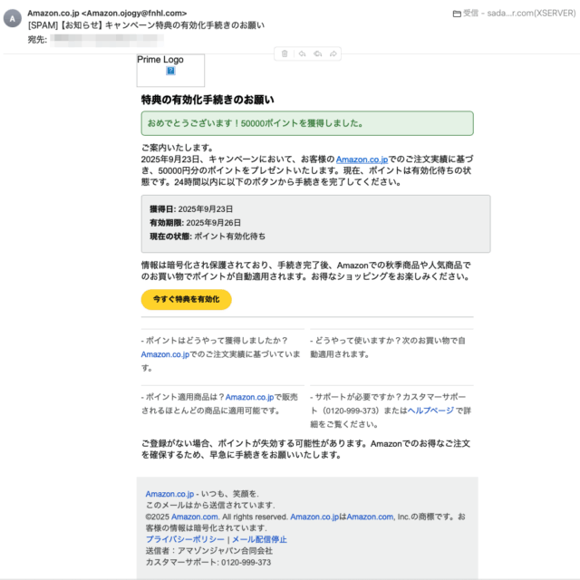The width and height of the screenshot is (580, 580).
Task: Click the broken Prime Logo image
Action: coord(170,70)
